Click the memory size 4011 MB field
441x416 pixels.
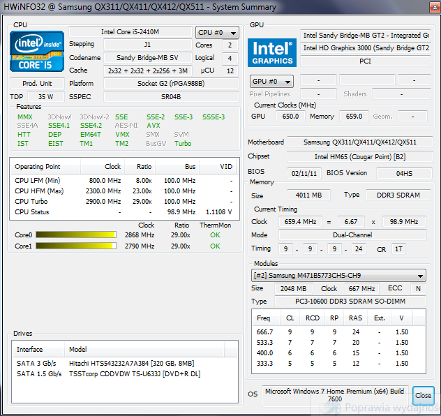pyautogui.click(x=308, y=195)
